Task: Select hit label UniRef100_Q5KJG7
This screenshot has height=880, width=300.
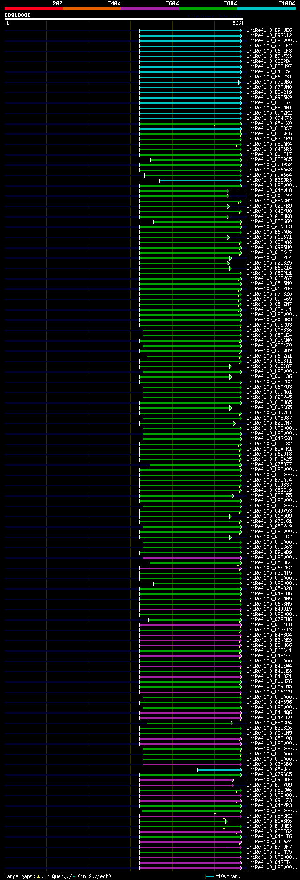Action: [269, 537]
